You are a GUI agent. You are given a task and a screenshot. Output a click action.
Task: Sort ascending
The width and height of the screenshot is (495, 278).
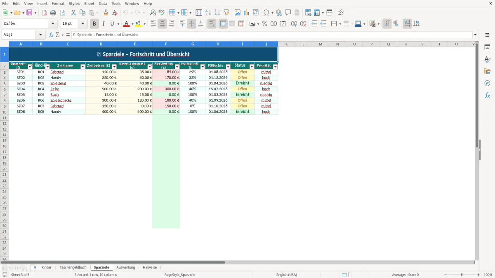point(208,13)
